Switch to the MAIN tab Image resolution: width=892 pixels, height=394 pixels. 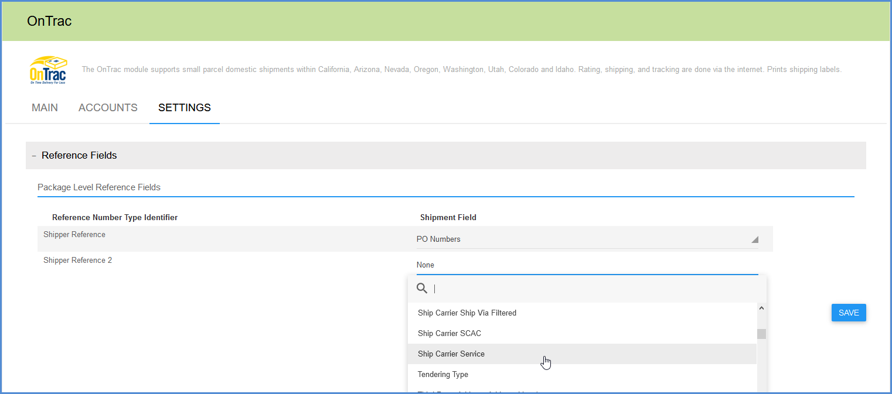point(45,108)
